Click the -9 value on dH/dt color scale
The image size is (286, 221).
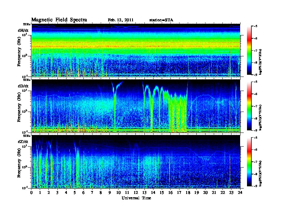click(256, 75)
